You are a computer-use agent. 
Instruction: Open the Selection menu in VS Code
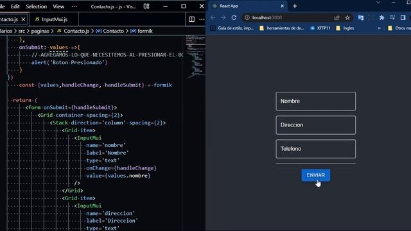[x=36, y=6]
